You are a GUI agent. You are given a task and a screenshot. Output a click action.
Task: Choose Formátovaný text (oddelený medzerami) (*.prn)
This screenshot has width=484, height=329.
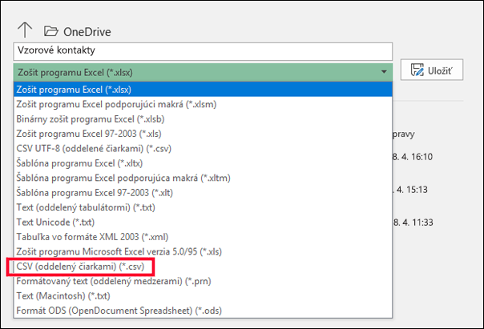click(203, 281)
